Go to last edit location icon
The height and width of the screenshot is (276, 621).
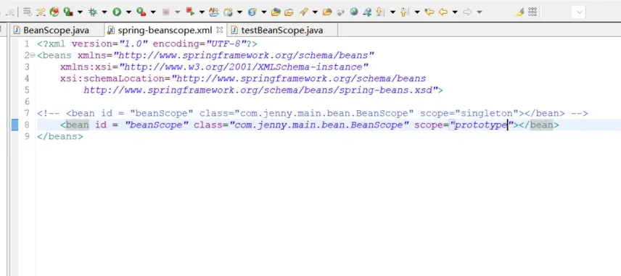click(429, 12)
